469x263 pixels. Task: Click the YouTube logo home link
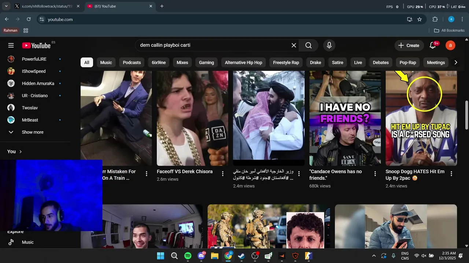coord(36,45)
